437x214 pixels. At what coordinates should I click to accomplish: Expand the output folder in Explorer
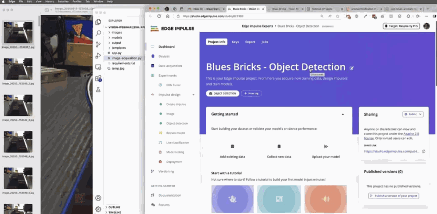pyautogui.click(x=109, y=43)
